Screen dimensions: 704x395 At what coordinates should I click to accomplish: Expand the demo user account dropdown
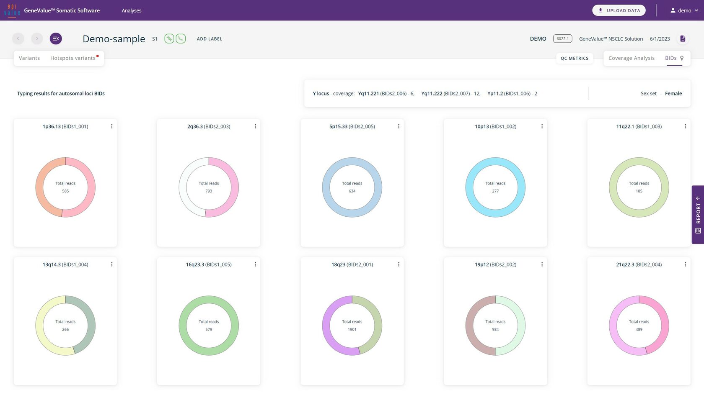point(684,10)
